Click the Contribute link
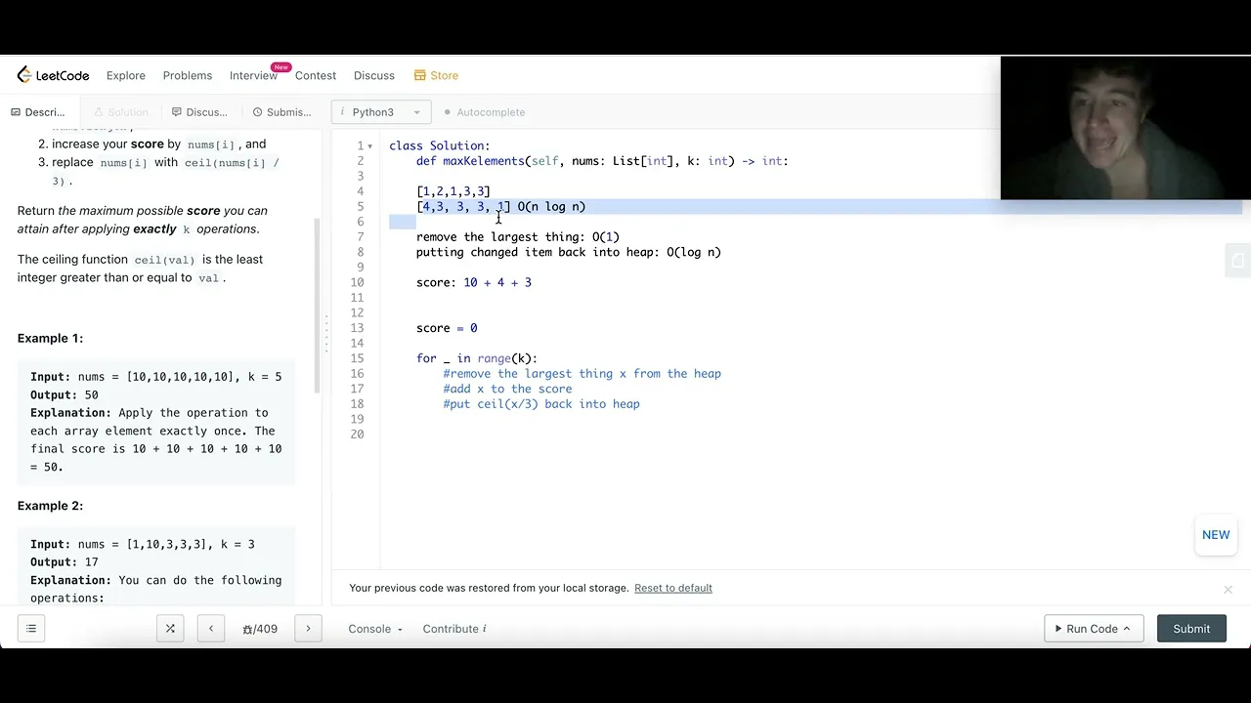Screen dimensions: 1251x703 454,629
